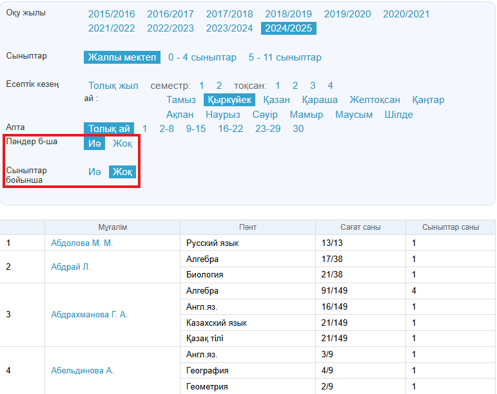497x394 pixels.
Task: Select the active 2024/2025 year filter
Action: tap(288, 28)
